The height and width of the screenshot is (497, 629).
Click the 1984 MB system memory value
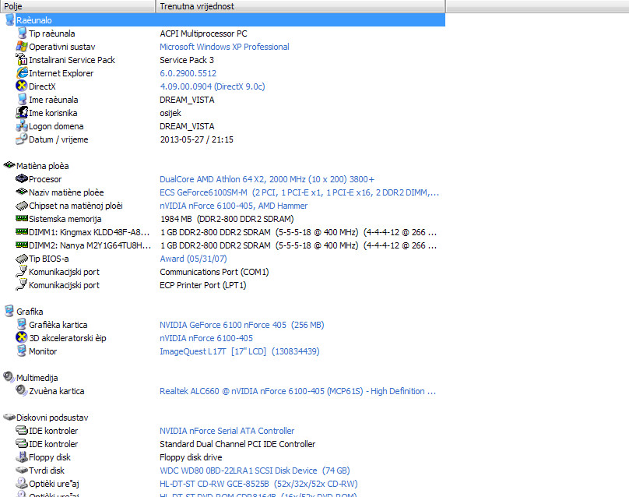point(227,219)
